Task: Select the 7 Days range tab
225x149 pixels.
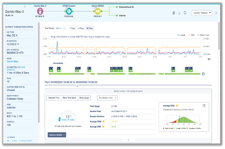Action: point(72,28)
